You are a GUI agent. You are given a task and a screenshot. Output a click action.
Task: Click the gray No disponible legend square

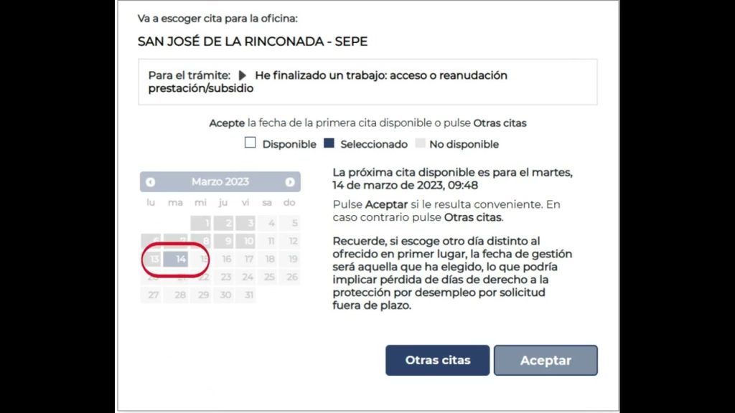[420, 143]
